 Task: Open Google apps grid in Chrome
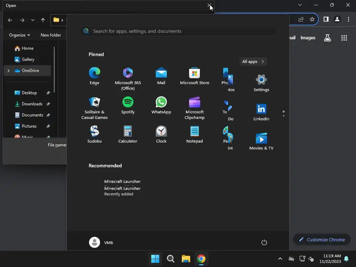pos(344,38)
